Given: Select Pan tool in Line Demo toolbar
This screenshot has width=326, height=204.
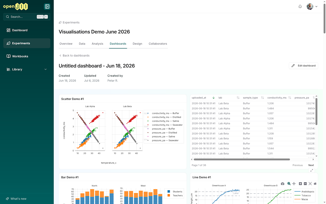Looking at the screenshot, I should (x=294, y=184).
